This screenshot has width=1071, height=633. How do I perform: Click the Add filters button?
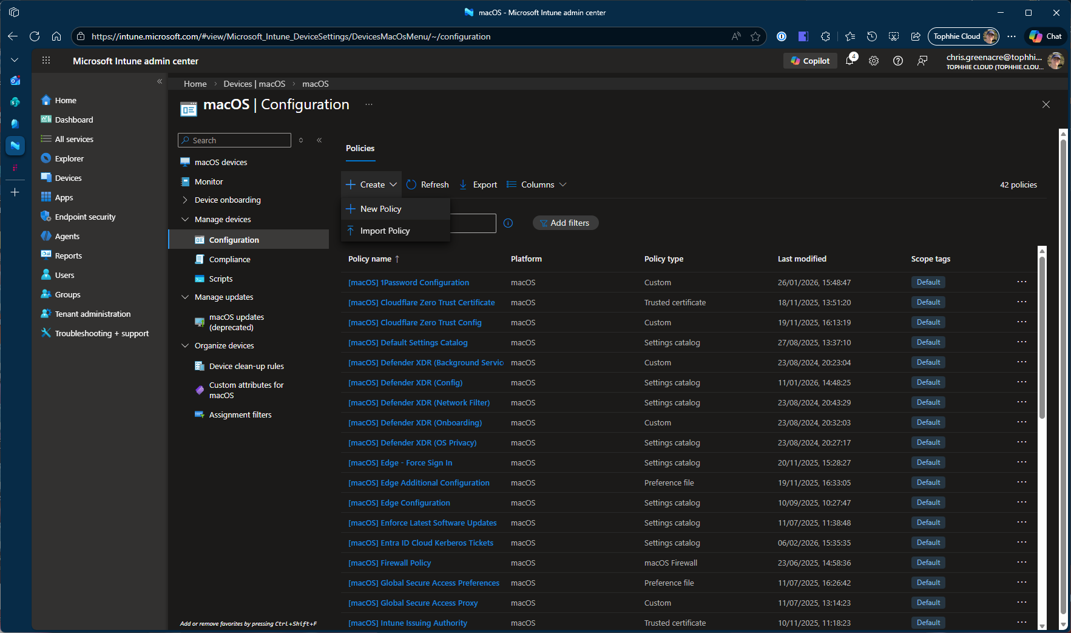[x=566, y=223]
